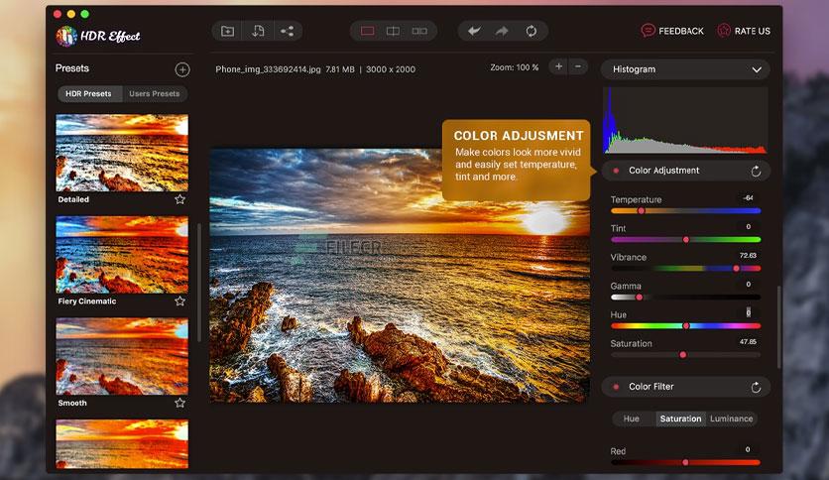Click the Zoom: 100 % label
Screen dimensions: 829x480
pos(515,67)
